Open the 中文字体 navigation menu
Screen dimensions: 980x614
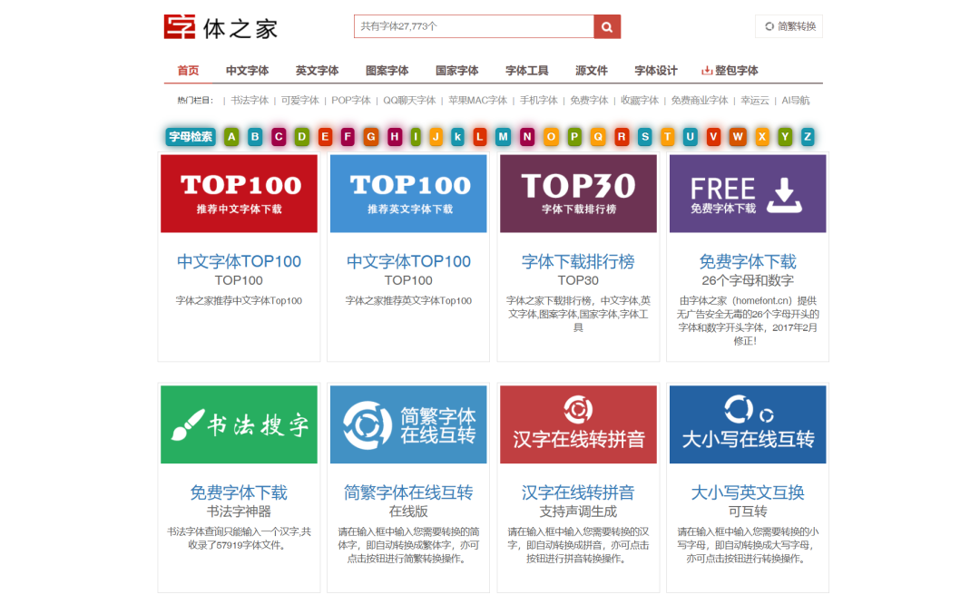[247, 71]
